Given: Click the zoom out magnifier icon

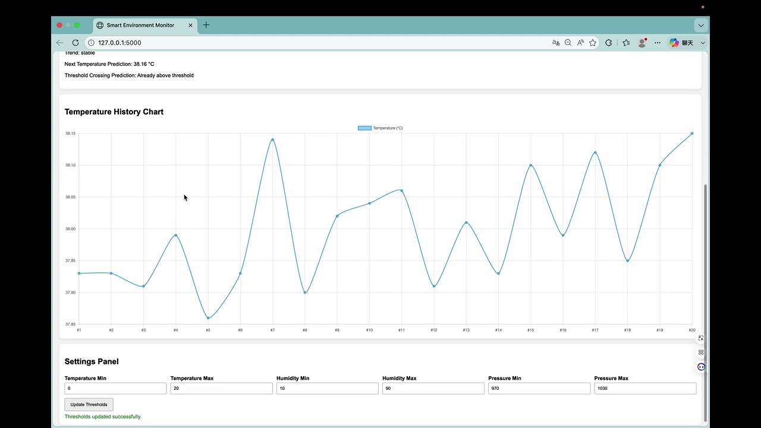Looking at the screenshot, I should (x=568, y=43).
